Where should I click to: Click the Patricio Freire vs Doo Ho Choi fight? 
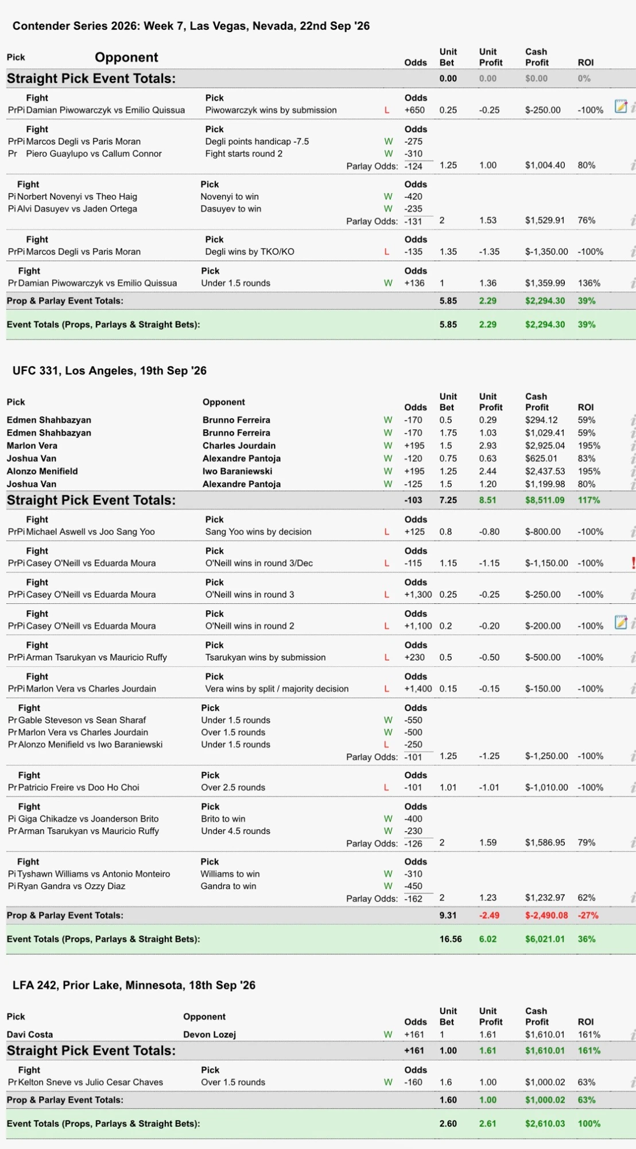point(79,788)
